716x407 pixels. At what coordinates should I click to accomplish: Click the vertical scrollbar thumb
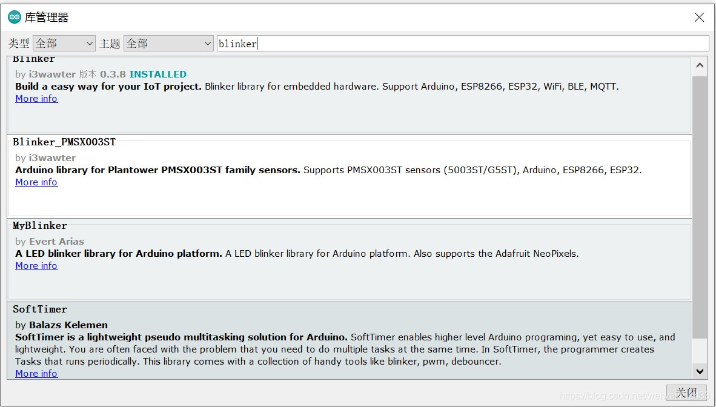[x=700, y=207]
